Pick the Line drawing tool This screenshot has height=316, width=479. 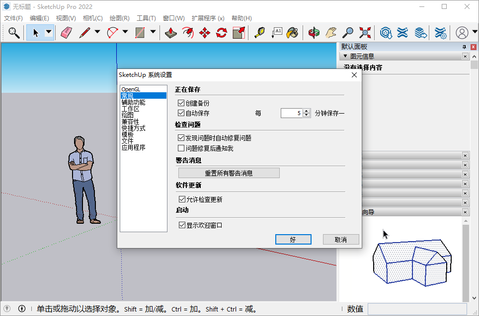click(85, 32)
